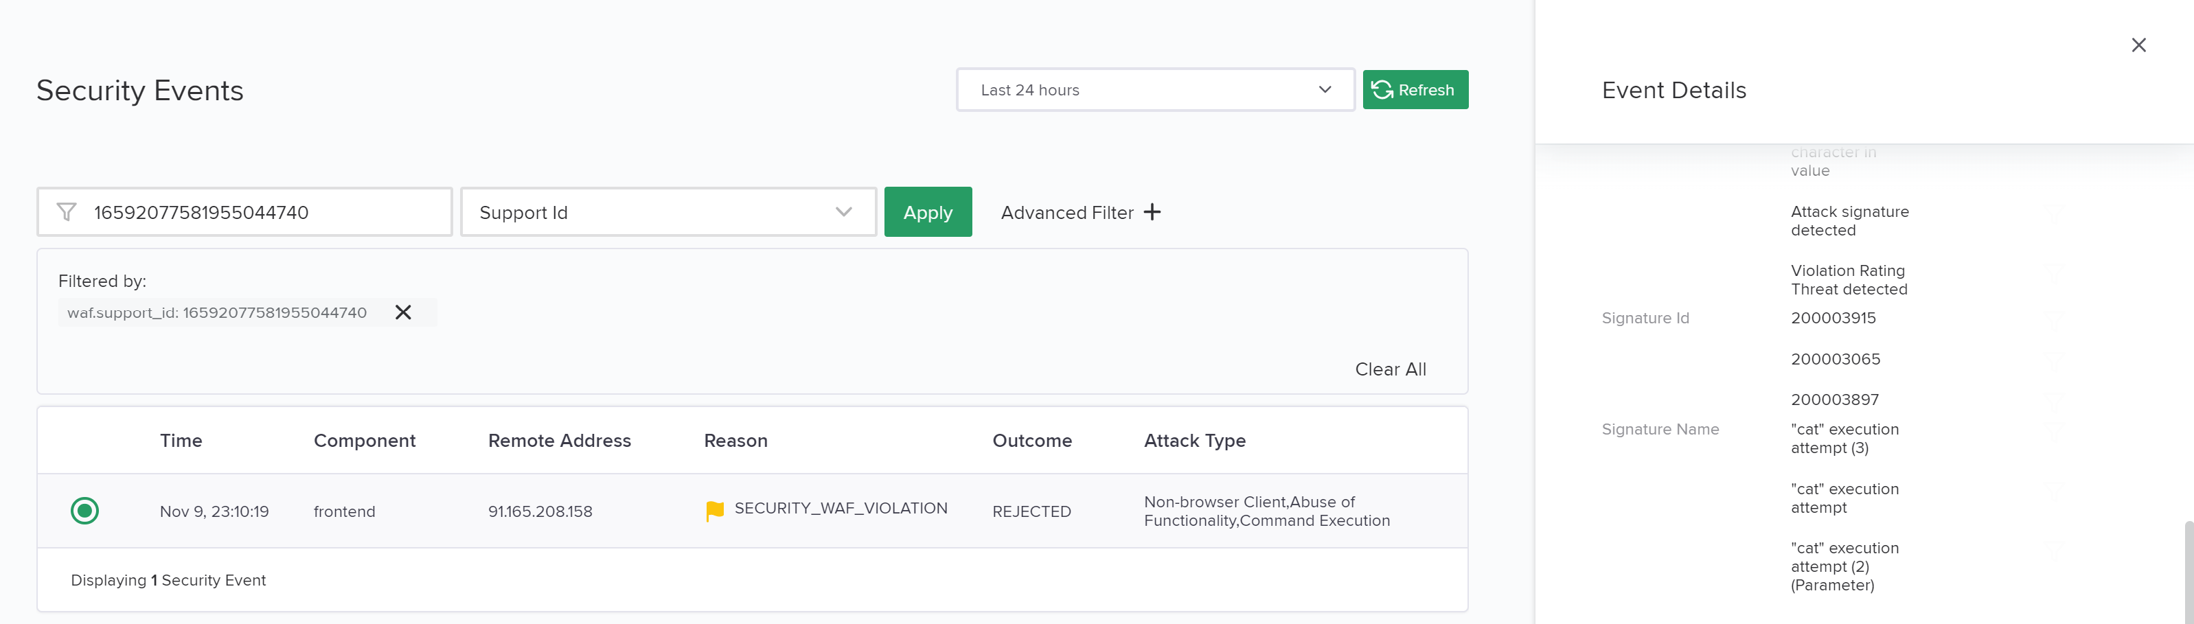Image resolution: width=2194 pixels, height=624 pixels.
Task: Click the filter funnel icon
Action: (66, 212)
